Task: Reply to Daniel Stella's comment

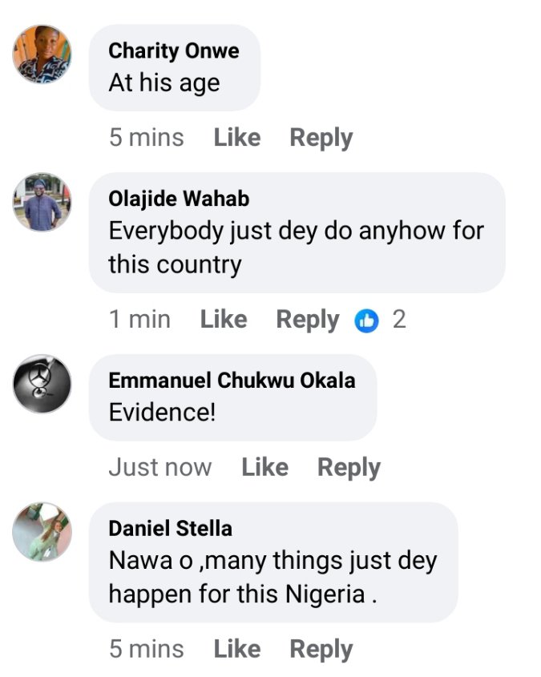Action: (x=321, y=649)
